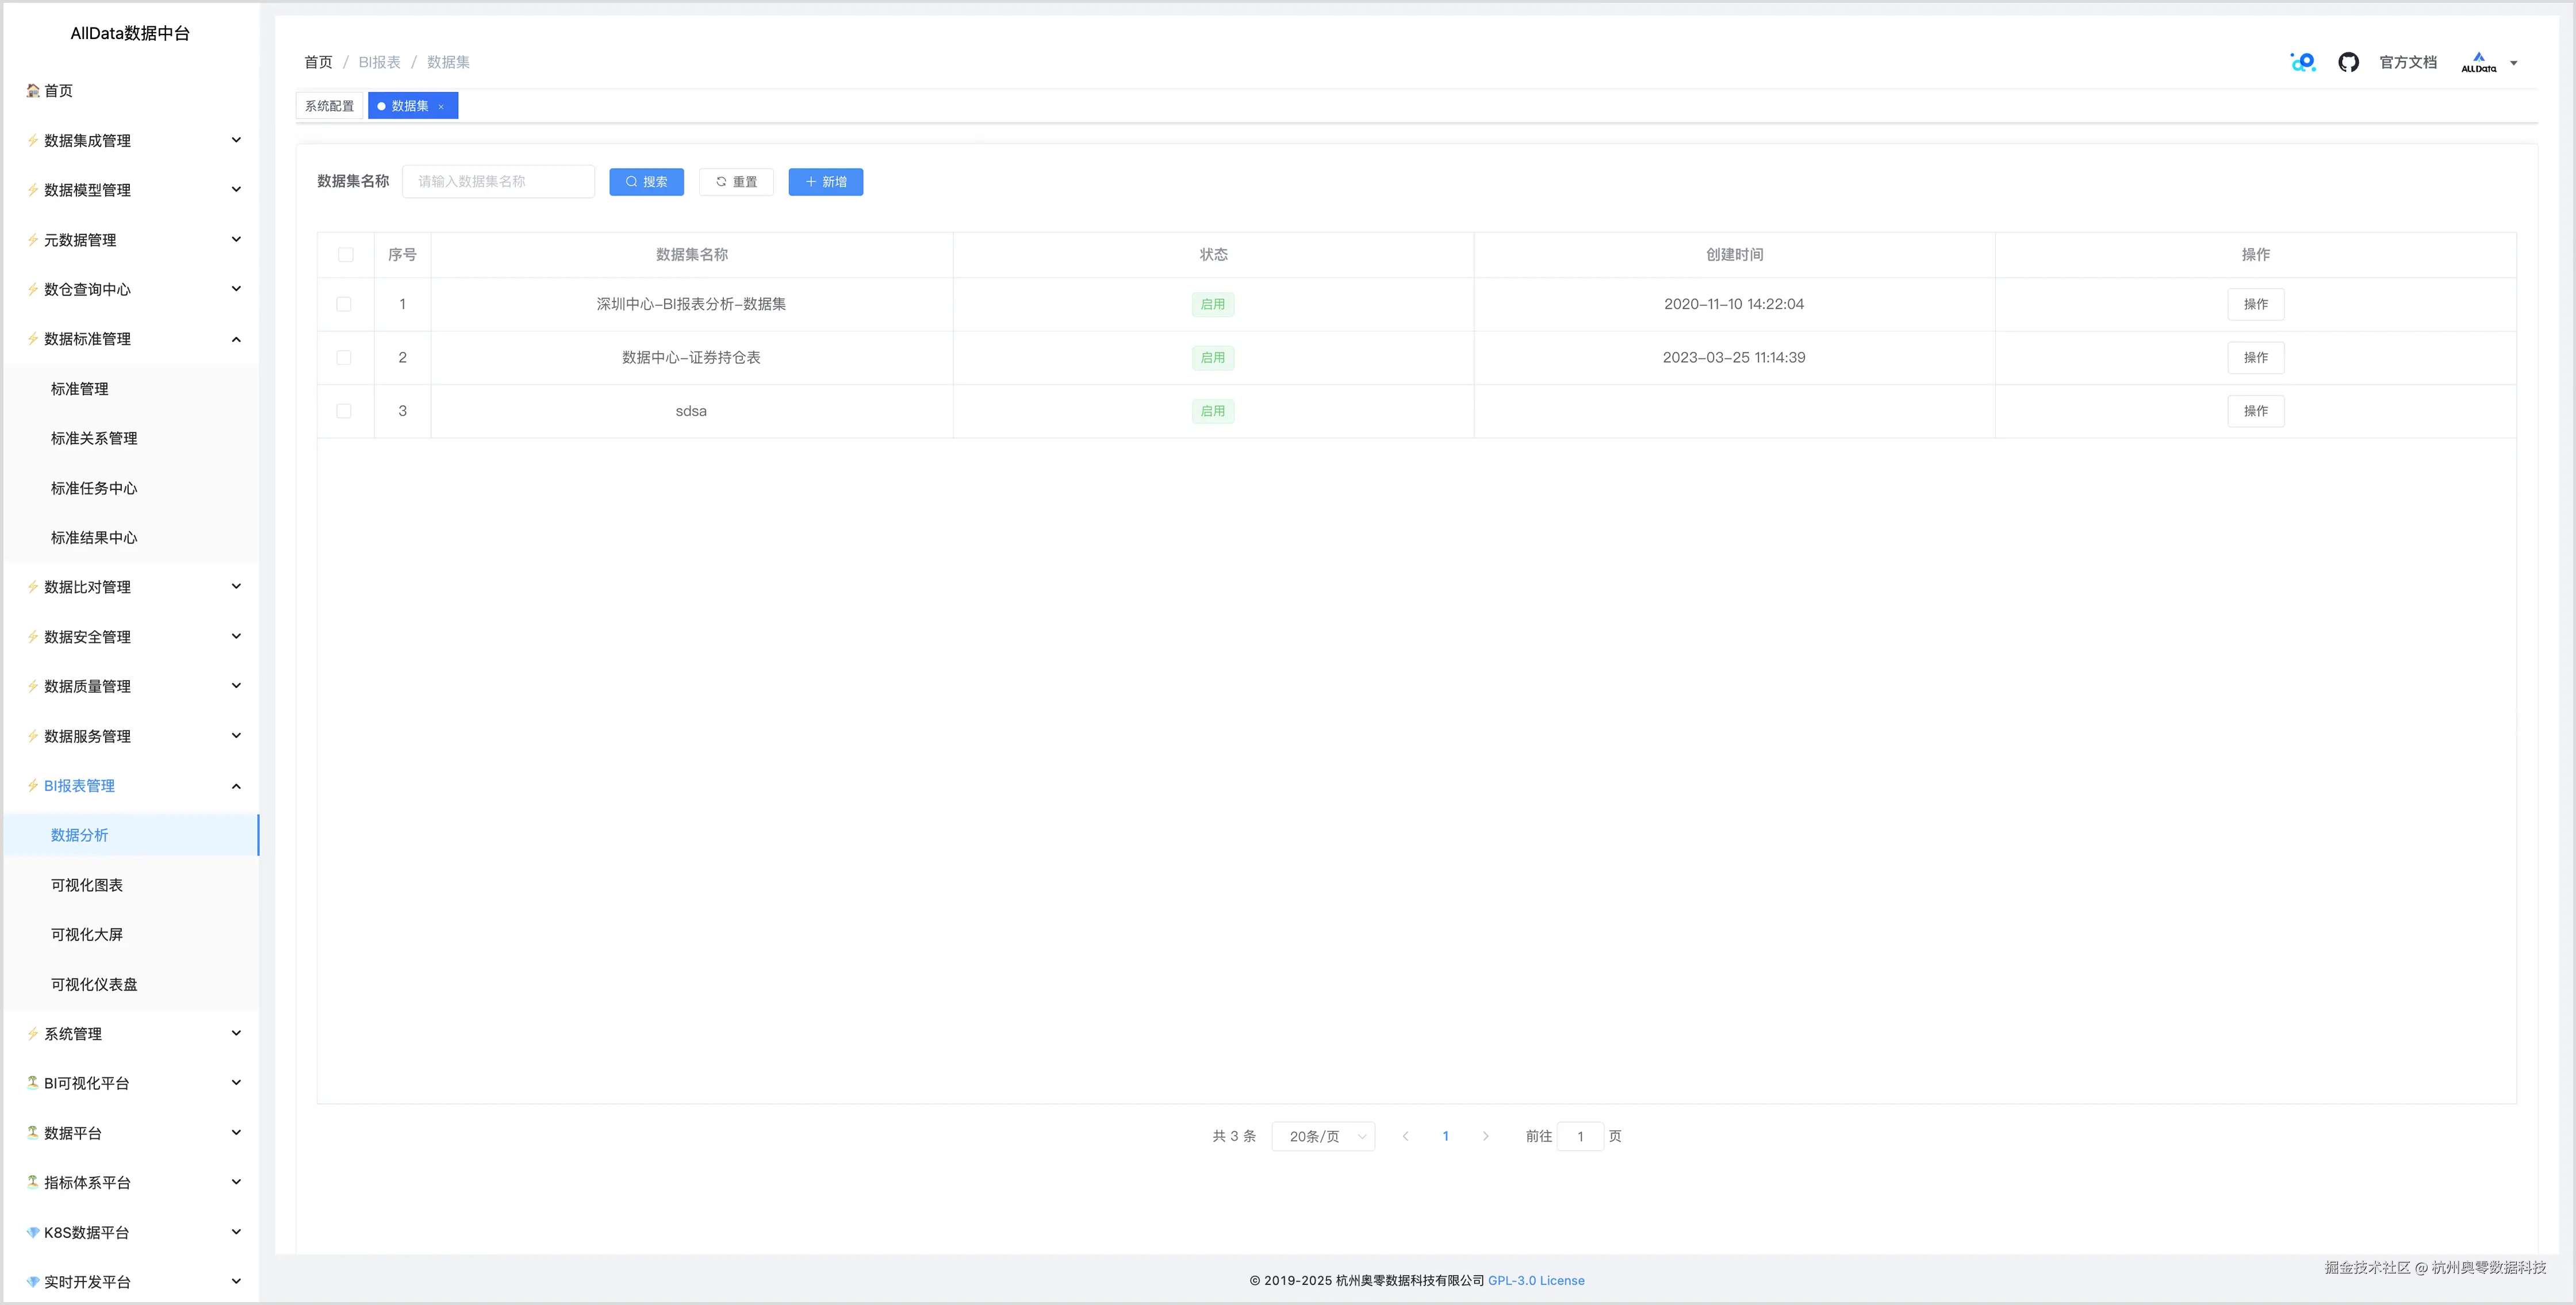Open the 20条/页 page size dropdown
Screen dimensions: 2576x1305
[x=1323, y=1136]
